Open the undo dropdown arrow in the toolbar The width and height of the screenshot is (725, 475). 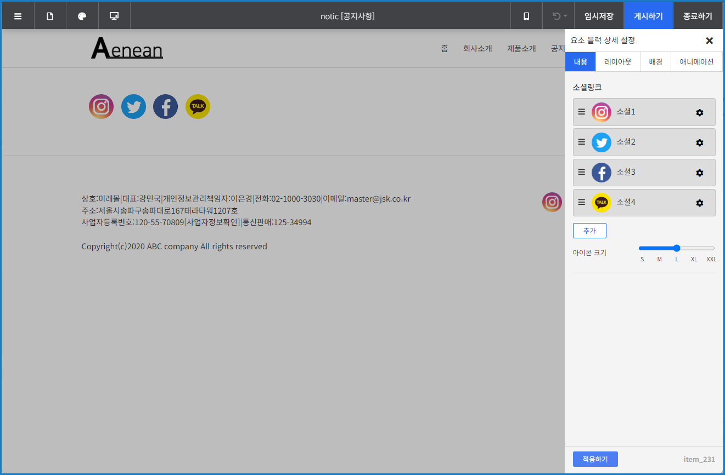point(565,15)
